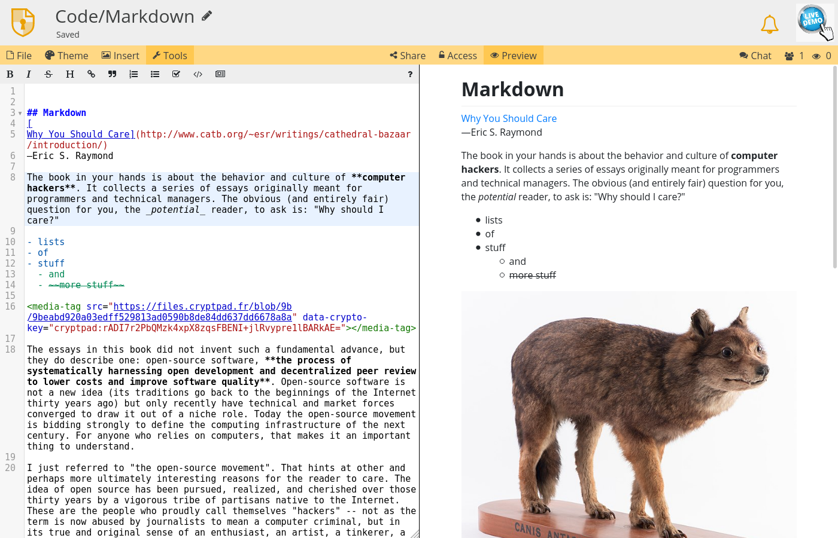
Task: Click the 'Markdown' heading in preview
Action: tap(512, 89)
